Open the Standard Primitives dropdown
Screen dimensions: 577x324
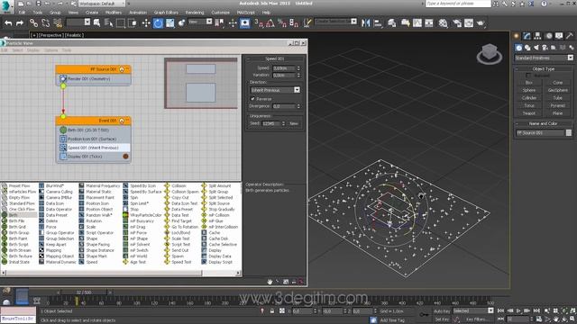544,58
